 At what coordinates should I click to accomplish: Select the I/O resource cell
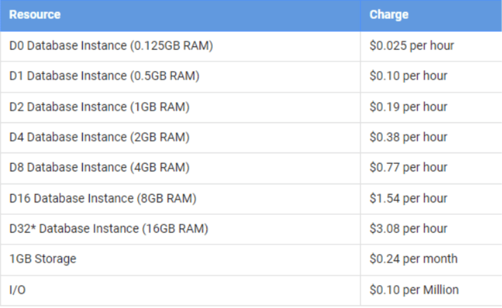point(18,290)
